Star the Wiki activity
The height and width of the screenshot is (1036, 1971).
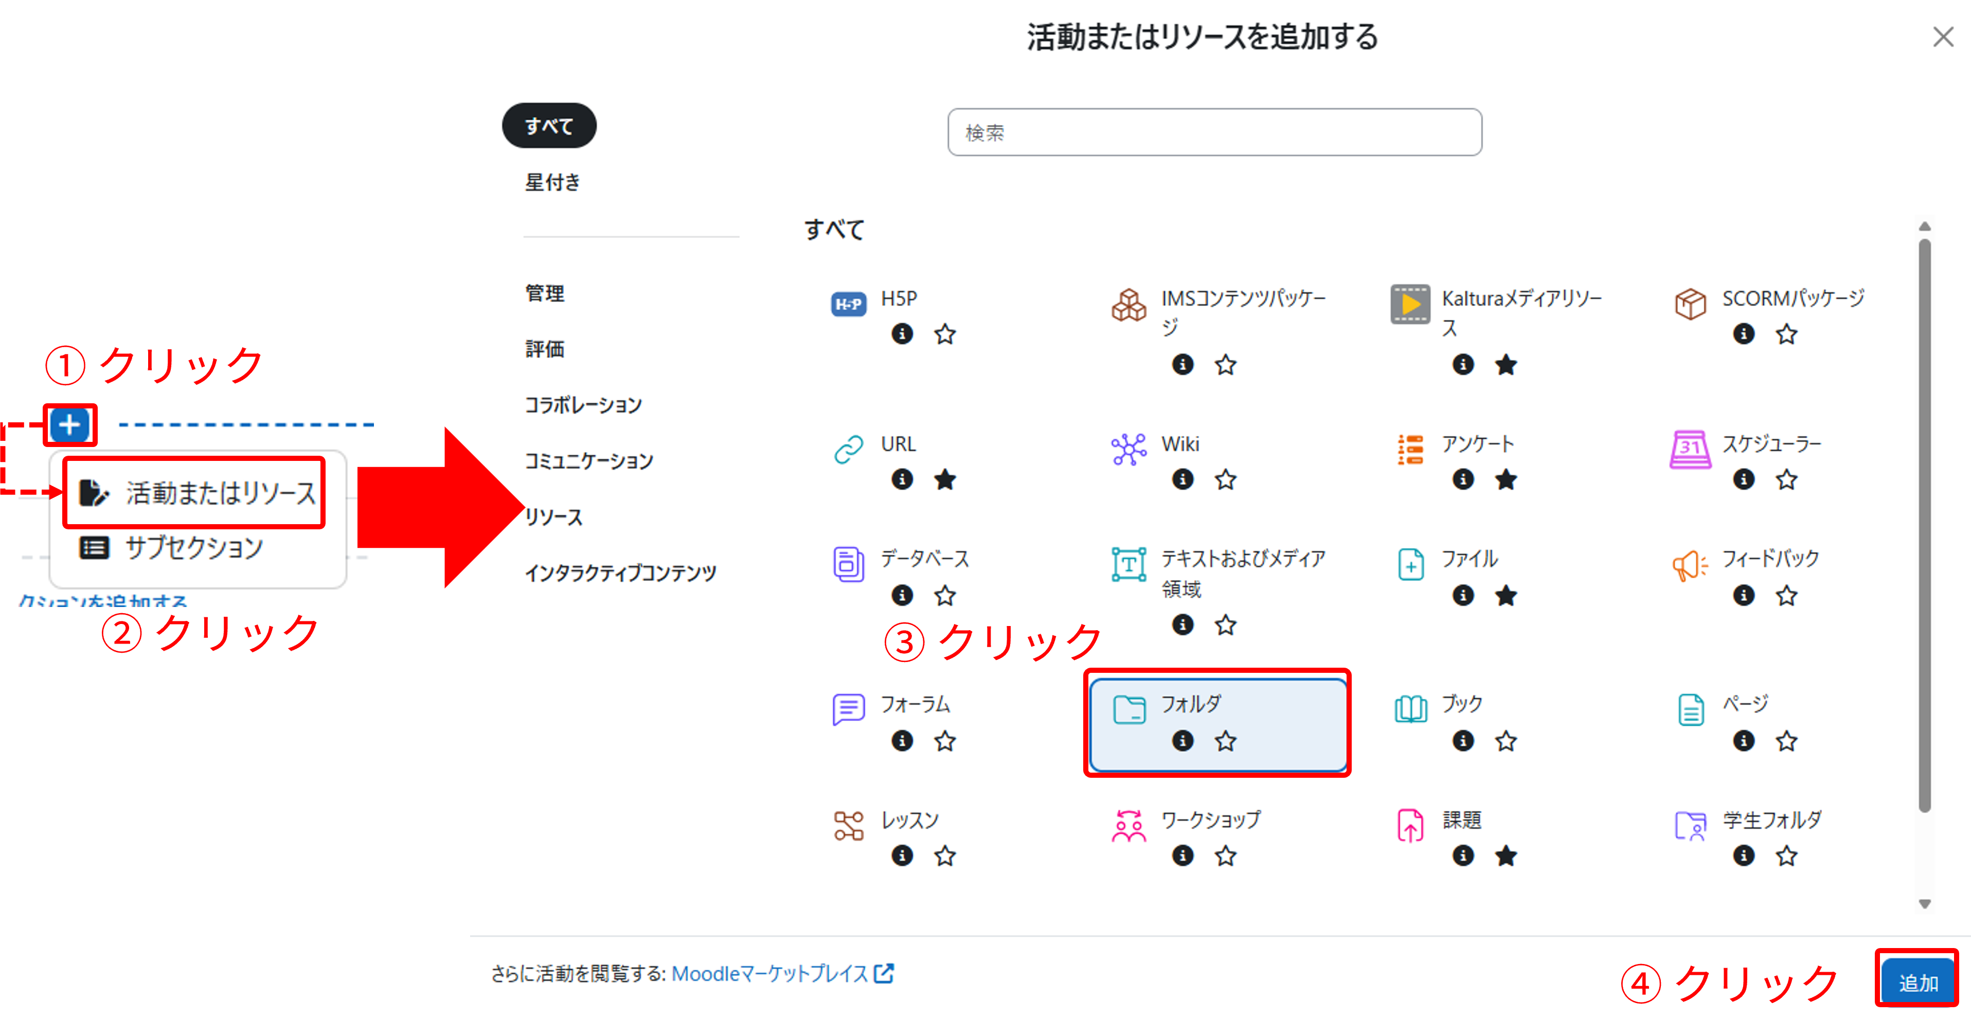click(x=1225, y=479)
